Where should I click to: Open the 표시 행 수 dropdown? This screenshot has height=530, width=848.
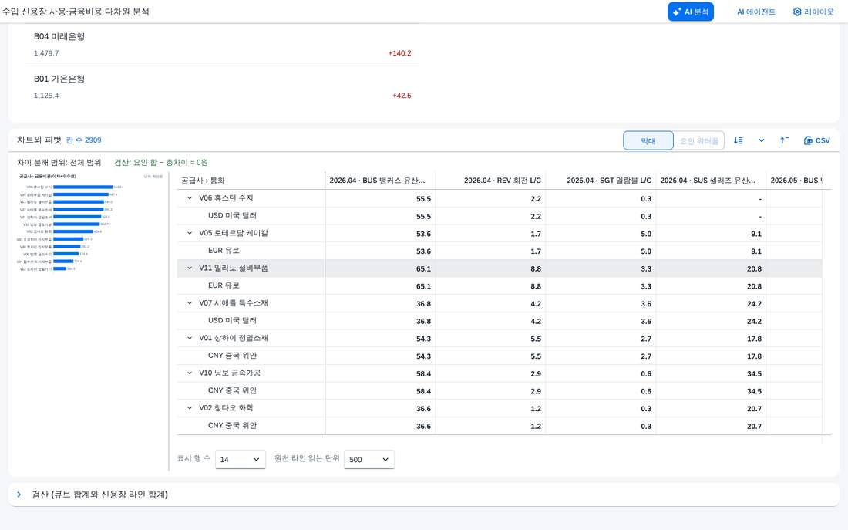240,459
